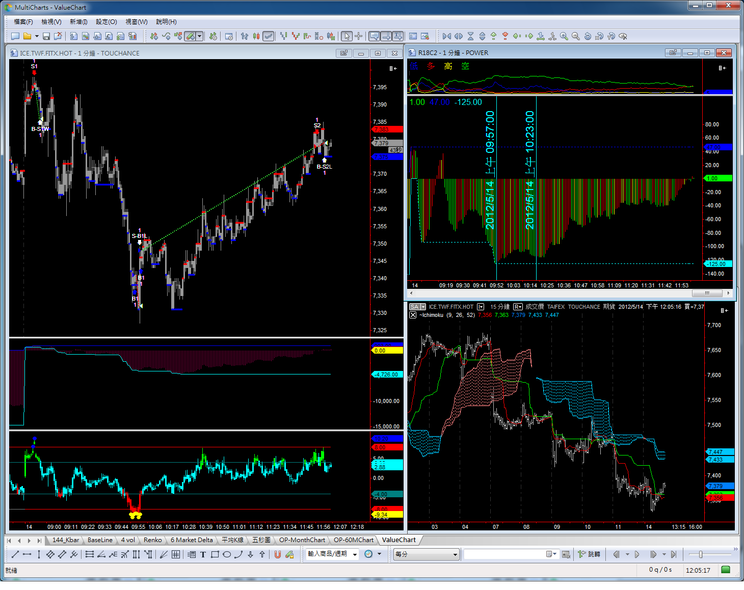This screenshot has height=590, width=744.
Task: Open the 檔案(F) menu
Action: tap(23, 22)
